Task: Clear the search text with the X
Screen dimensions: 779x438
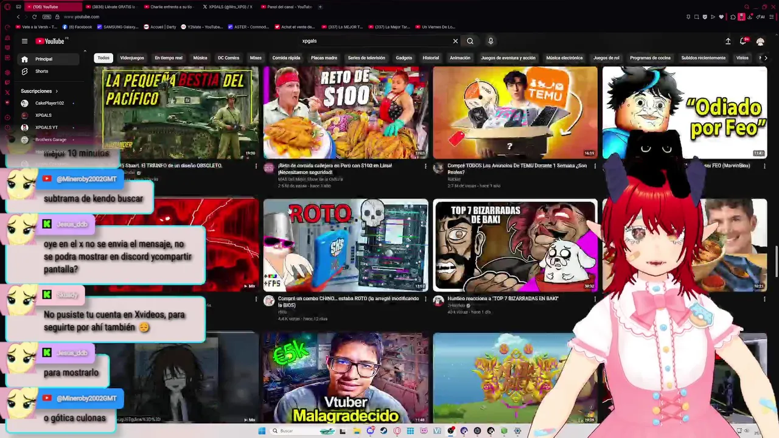Action: 455,41
